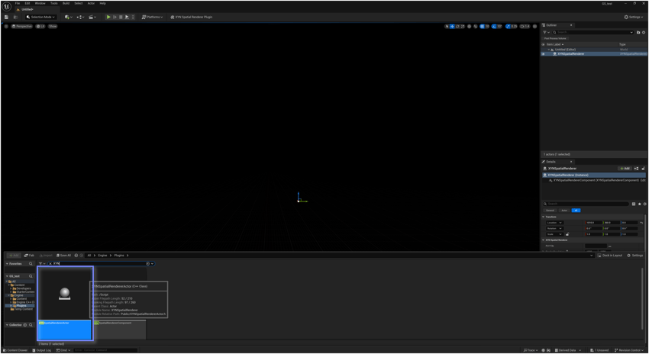Select the Plugins folder in the tree
649x354 pixels.
(x=21, y=305)
